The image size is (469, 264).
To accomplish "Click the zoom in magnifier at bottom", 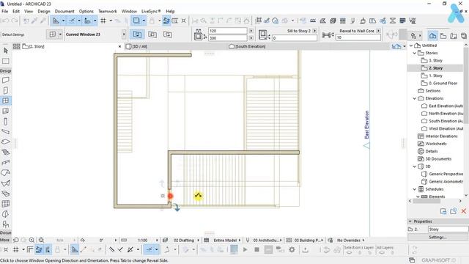I will coord(32,240).
